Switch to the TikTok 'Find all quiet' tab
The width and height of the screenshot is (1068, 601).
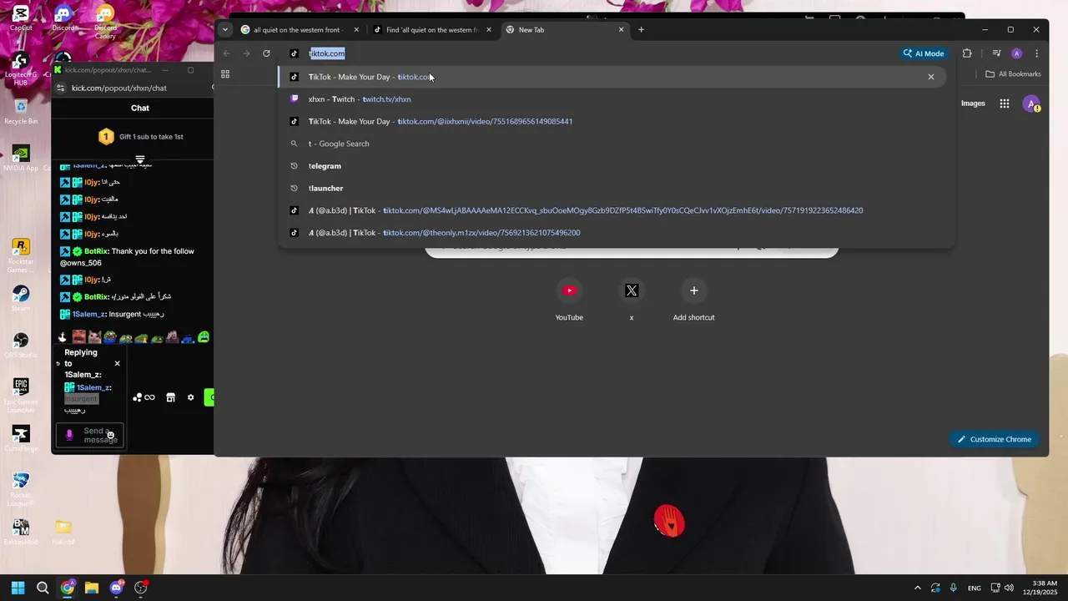click(432, 30)
